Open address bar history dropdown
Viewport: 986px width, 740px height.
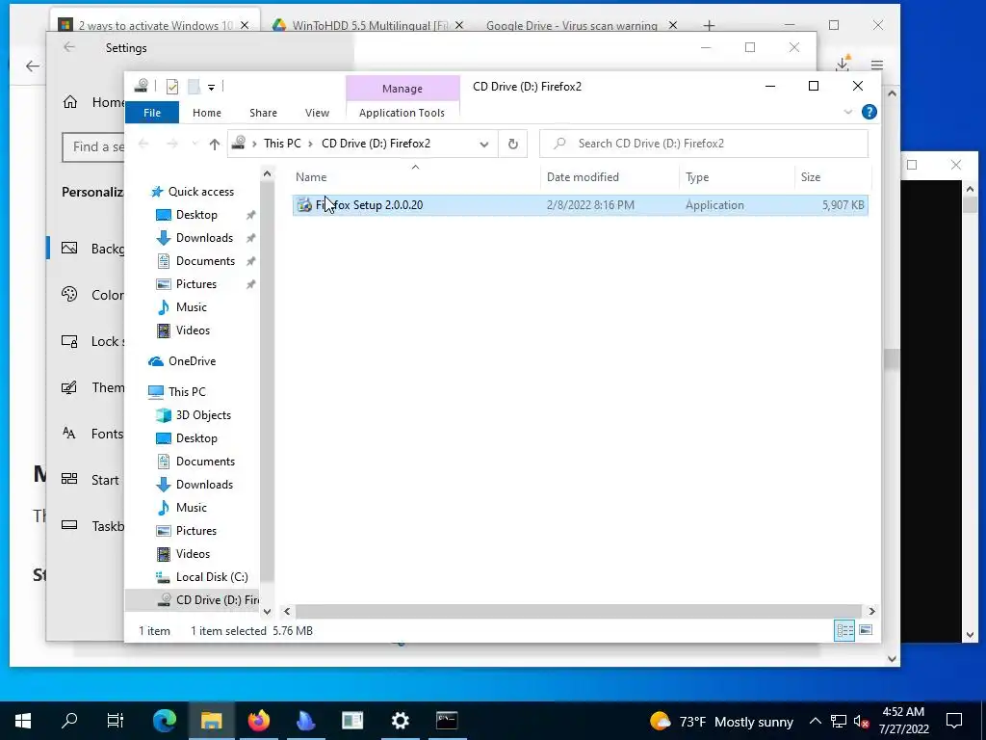pyautogui.click(x=484, y=145)
